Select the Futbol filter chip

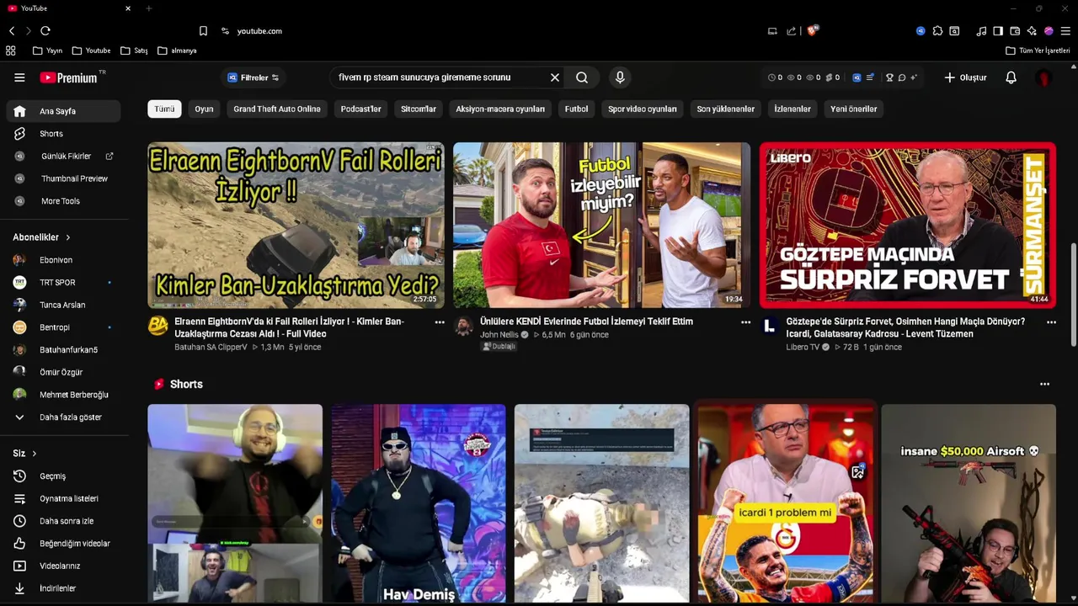pyautogui.click(x=577, y=109)
